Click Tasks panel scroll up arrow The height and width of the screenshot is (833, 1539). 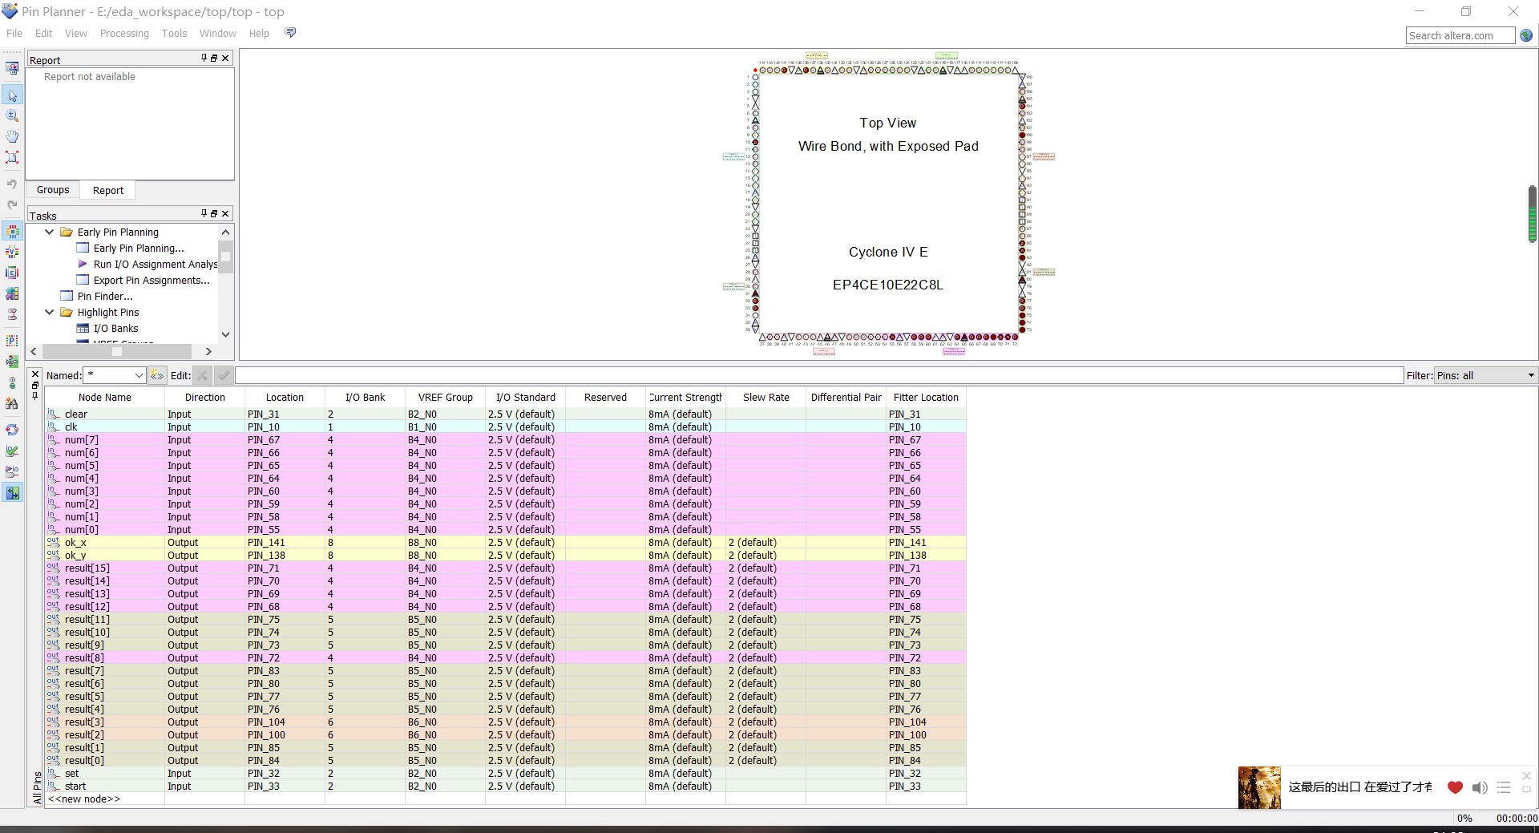coord(225,232)
